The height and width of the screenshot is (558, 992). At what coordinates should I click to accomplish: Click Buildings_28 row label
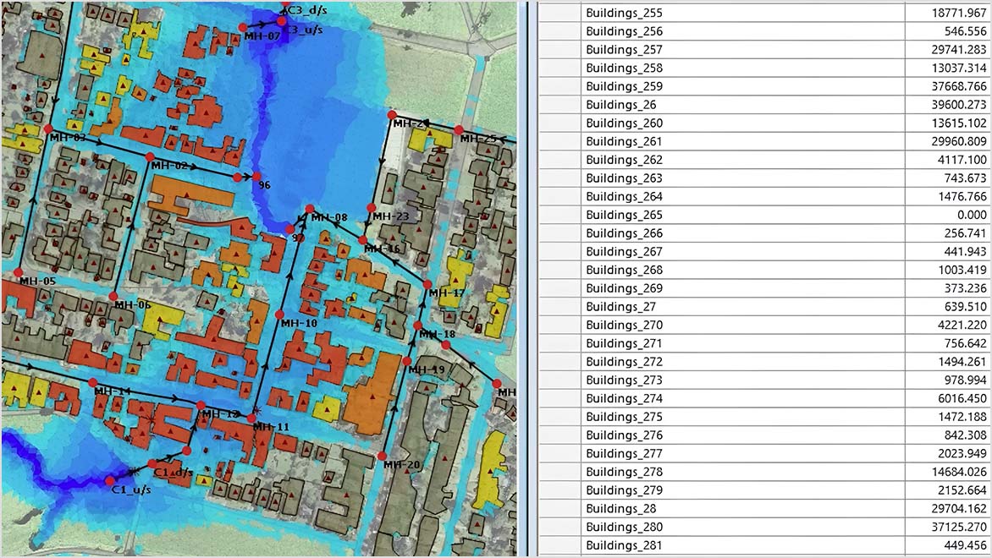[x=620, y=507]
